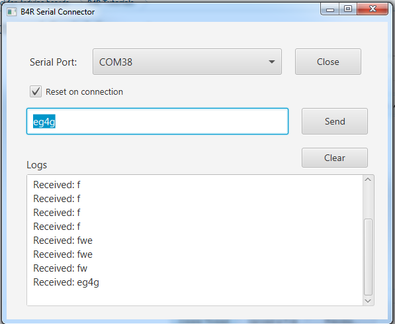The height and width of the screenshot is (324, 395).
Task: Toggle the Reset on connection checkbox
Action: click(x=36, y=91)
